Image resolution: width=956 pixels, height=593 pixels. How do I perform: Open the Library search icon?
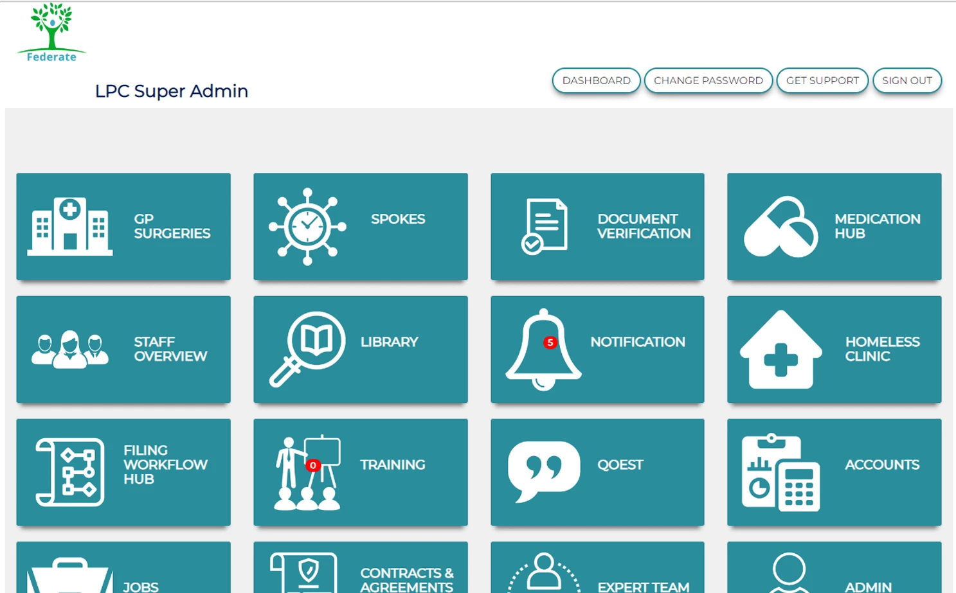360,349
